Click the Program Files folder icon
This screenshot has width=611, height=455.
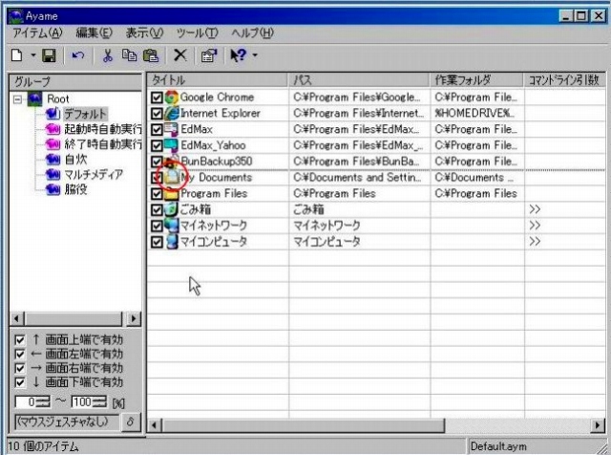coord(172,194)
